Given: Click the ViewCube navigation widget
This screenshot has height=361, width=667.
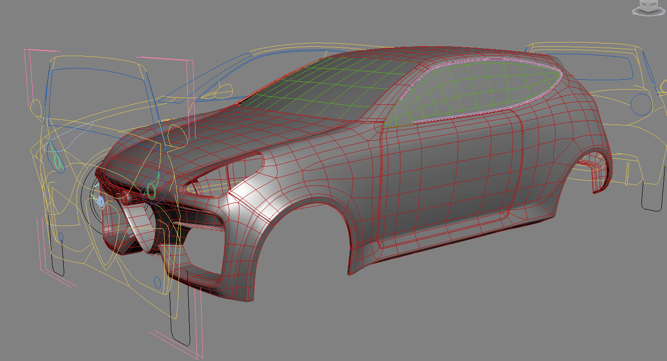Looking at the screenshot, I should point(648,4).
